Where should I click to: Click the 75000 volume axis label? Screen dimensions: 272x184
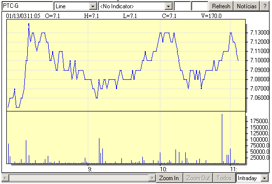pos(259,146)
